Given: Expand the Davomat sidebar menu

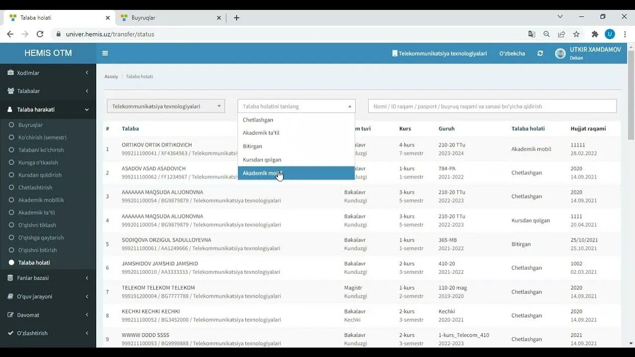Looking at the screenshot, I should pyautogui.click(x=48, y=315).
